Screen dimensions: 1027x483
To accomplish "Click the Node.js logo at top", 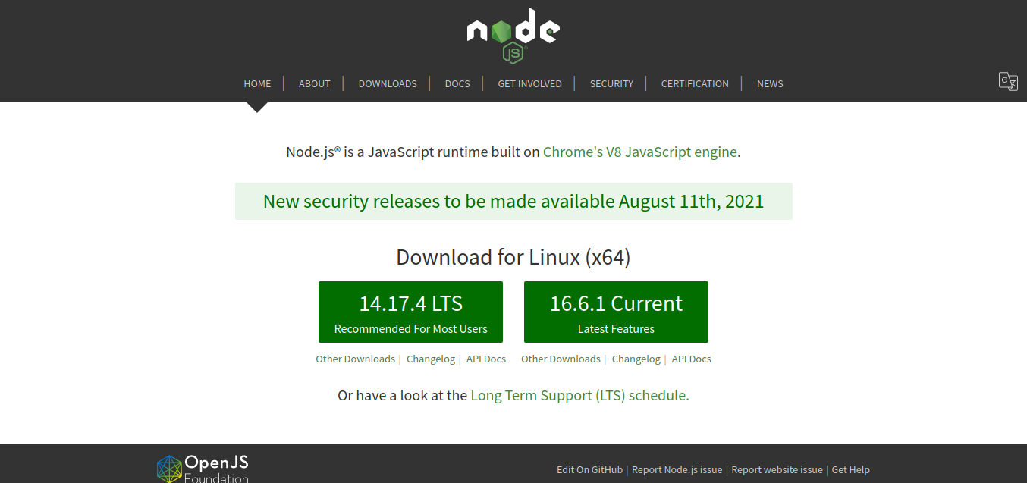I will pos(513,36).
